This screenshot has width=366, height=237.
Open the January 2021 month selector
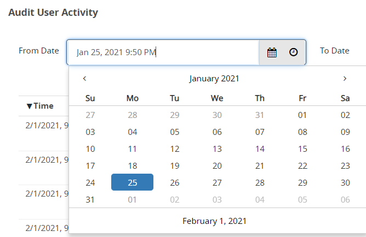tap(214, 79)
